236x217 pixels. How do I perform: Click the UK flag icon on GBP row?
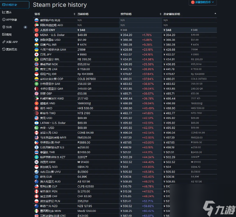point(36,94)
